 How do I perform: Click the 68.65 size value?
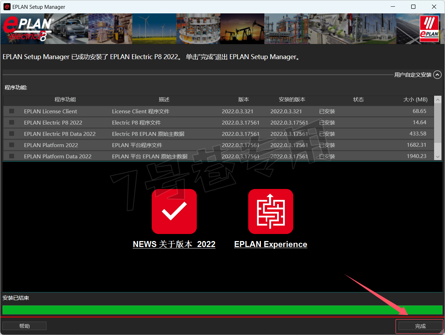click(419, 111)
